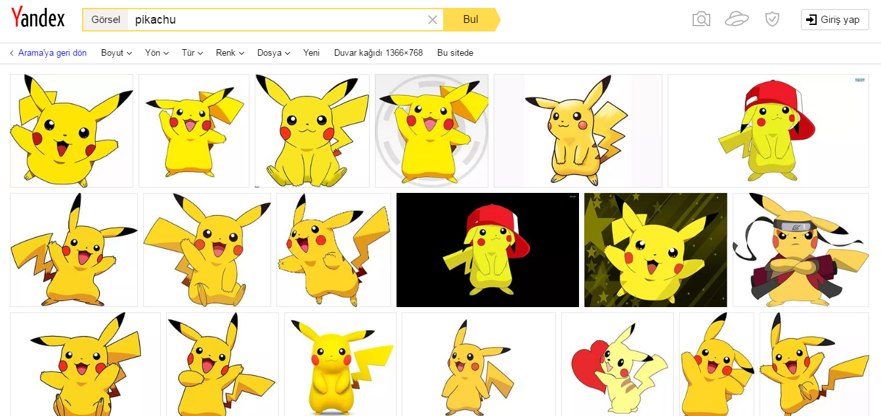The width and height of the screenshot is (881, 416).
Task: Open the Pikachu with red cap on black background
Action: click(x=487, y=250)
